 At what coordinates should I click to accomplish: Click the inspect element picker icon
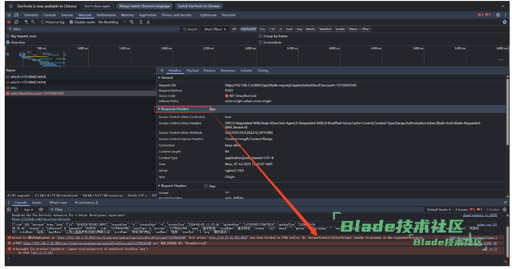[x=9, y=15]
